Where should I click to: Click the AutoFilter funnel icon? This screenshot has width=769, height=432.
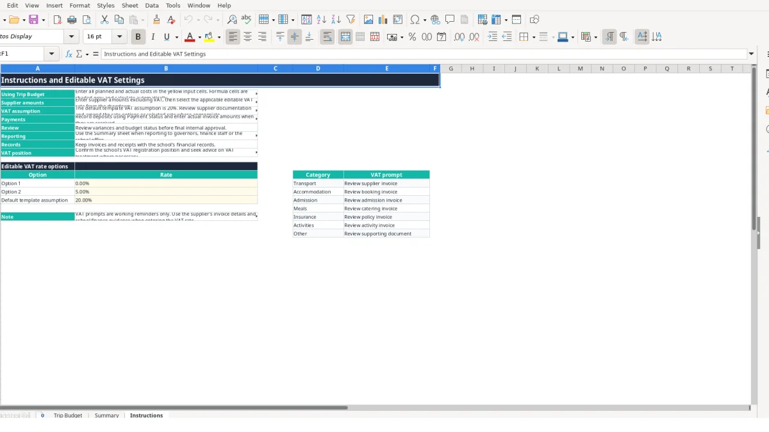351,20
